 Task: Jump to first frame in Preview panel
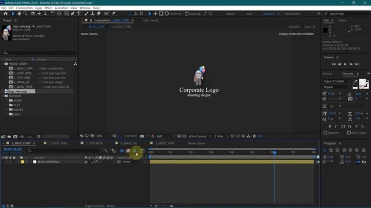click(334, 64)
